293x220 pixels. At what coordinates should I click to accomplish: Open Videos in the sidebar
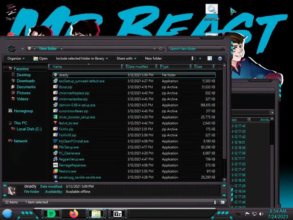[x=22, y=99]
